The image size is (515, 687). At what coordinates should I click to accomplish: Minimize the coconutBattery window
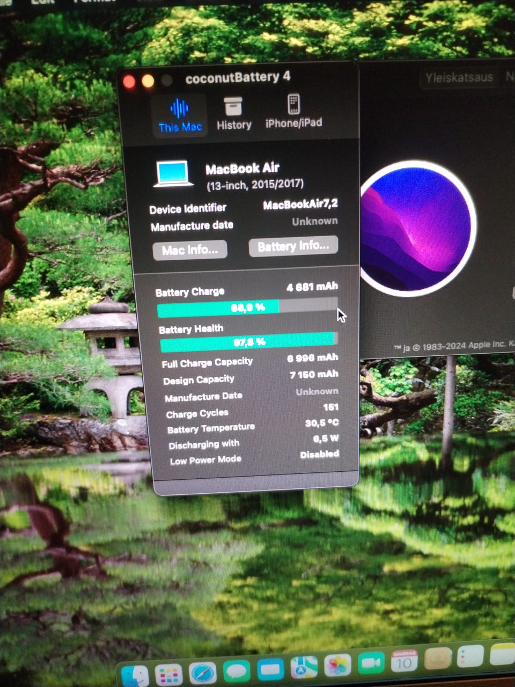tap(148, 81)
